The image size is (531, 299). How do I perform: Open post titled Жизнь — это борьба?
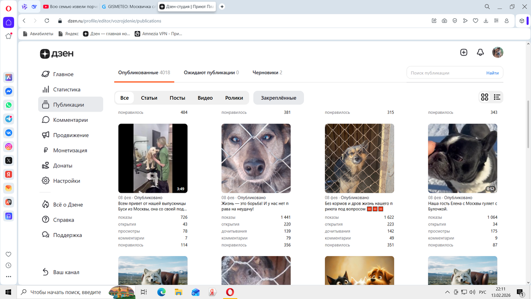point(255,206)
